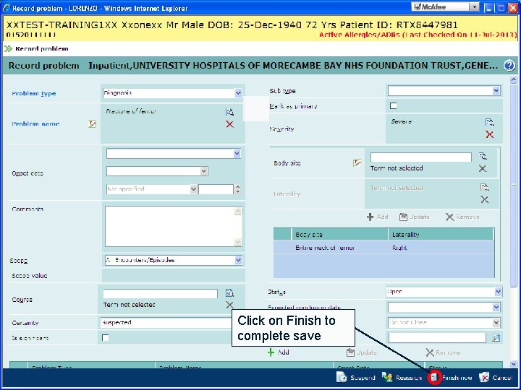Click the Certainty Suspected field

(166, 322)
